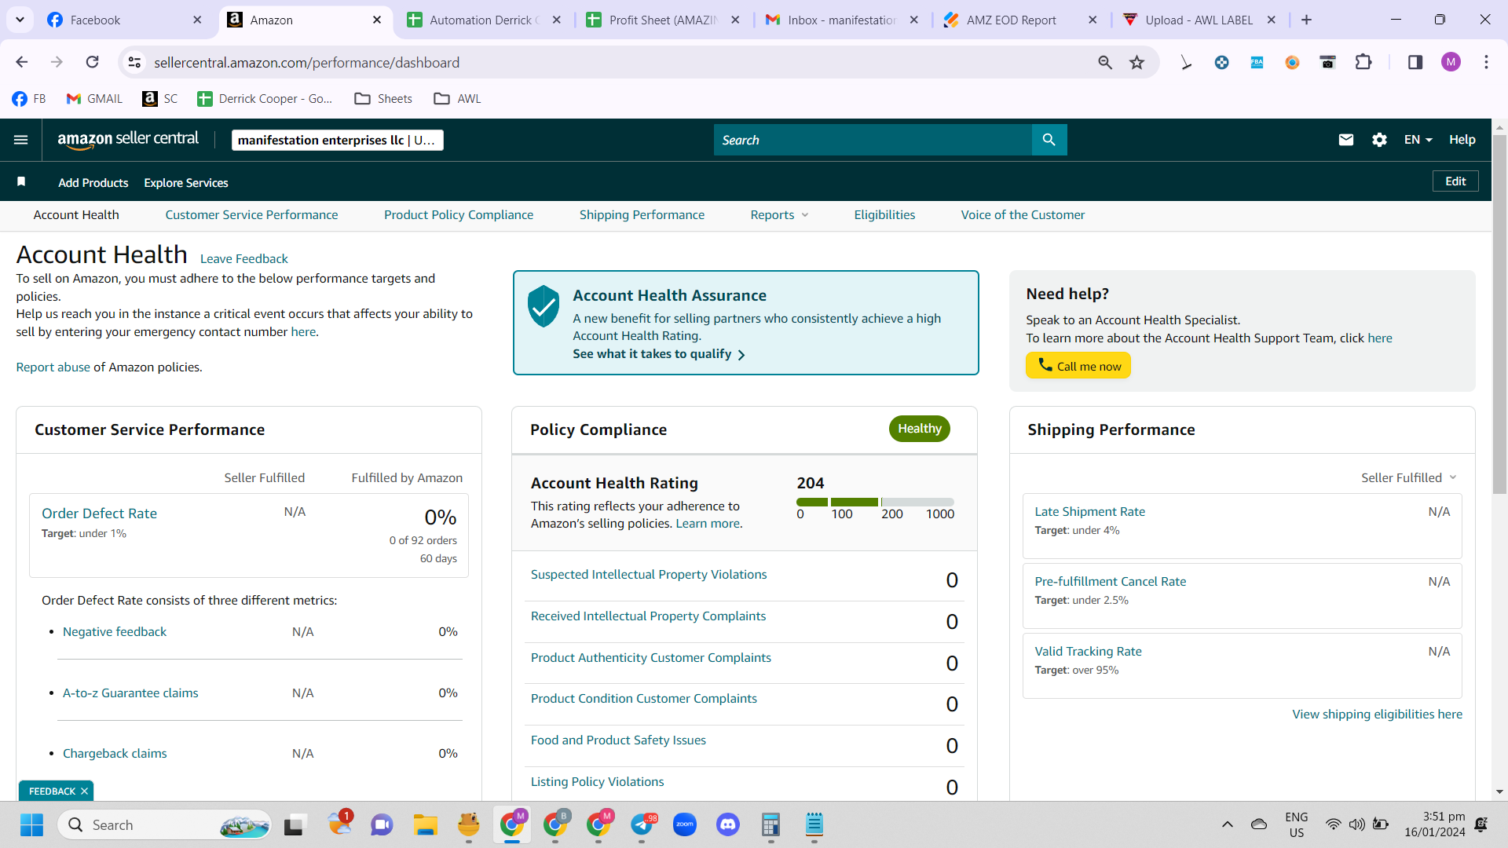Click the search magnifier button in Seller Central
The height and width of the screenshot is (848, 1508).
(x=1049, y=140)
